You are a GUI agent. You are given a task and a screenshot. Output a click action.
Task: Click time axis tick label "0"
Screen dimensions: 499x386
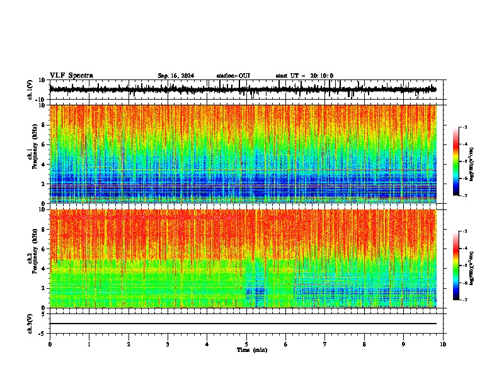click(x=50, y=344)
